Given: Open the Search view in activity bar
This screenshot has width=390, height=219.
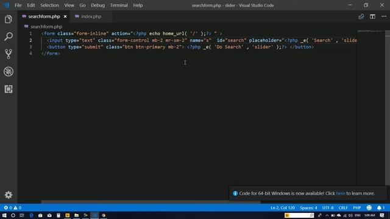Looking at the screenshot, I should coord(8,36).
